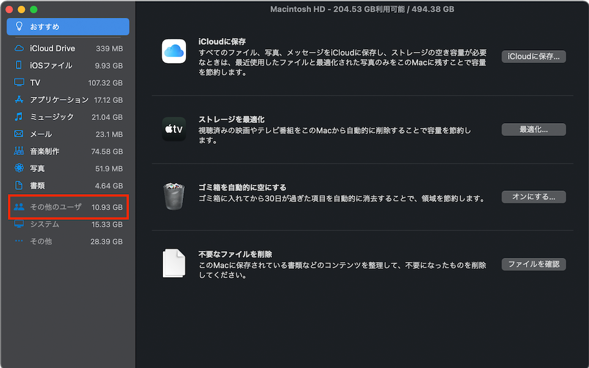Click the trash can icon
589x368 pixels.
tap(174, 196)
